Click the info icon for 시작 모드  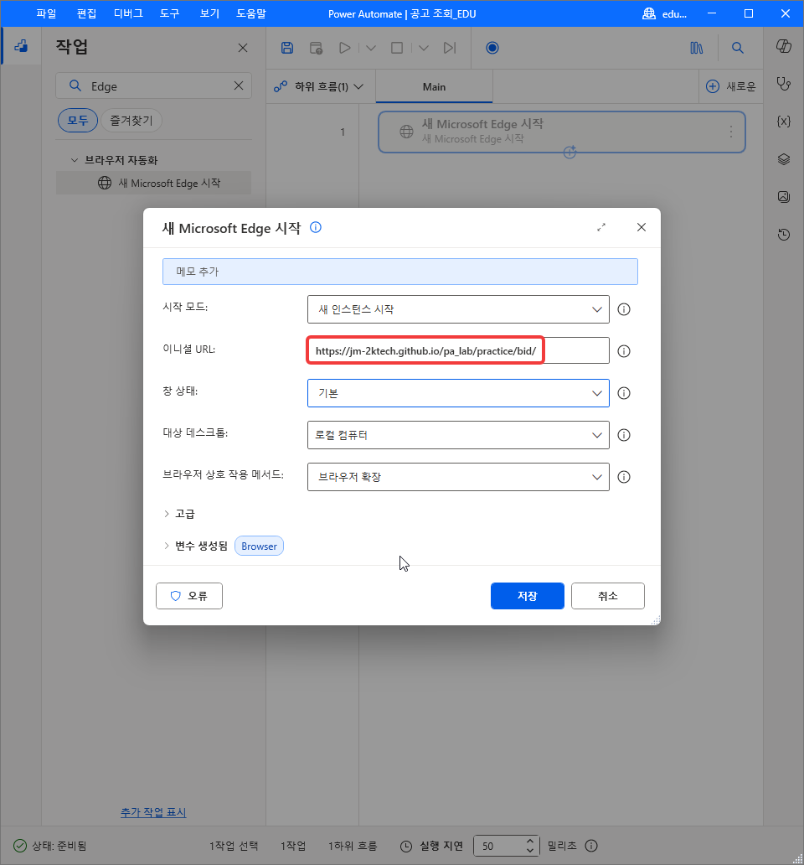tap(624, 309)
